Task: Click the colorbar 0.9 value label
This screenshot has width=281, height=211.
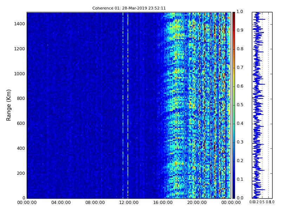Action: point(240,30)
